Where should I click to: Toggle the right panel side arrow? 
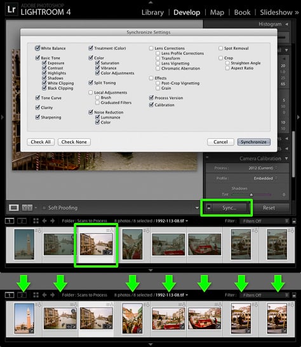pyautogui.click(x=298, y=117)
